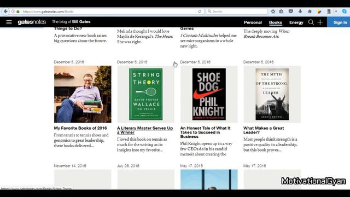Screen dimensions: 350x197
Task: Open the Skype extension icon
Action: point(345,11)
